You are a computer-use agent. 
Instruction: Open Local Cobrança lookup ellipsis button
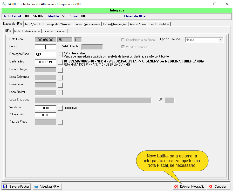(60, 78)
